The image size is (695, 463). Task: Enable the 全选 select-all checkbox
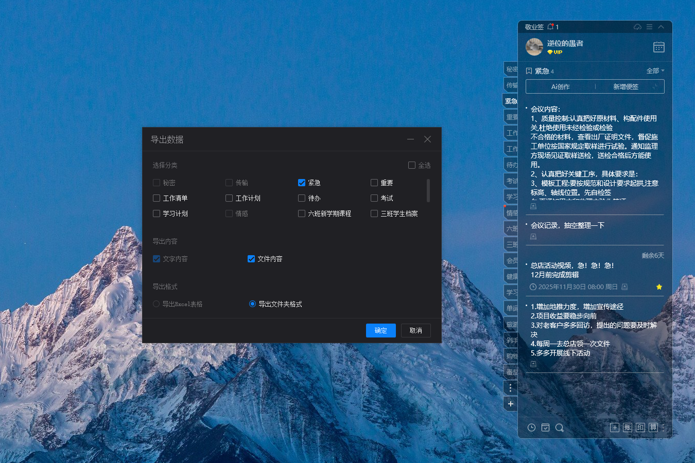click(x=412, y=165)
